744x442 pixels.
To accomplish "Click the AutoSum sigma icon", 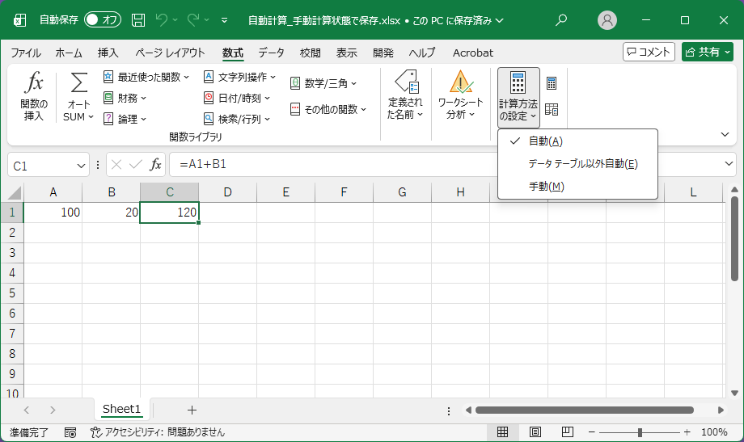I will point(78,83).
